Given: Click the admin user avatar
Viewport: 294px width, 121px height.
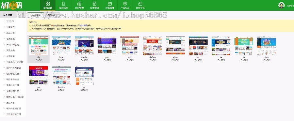Looking at the screenshot, I should 282,5.
